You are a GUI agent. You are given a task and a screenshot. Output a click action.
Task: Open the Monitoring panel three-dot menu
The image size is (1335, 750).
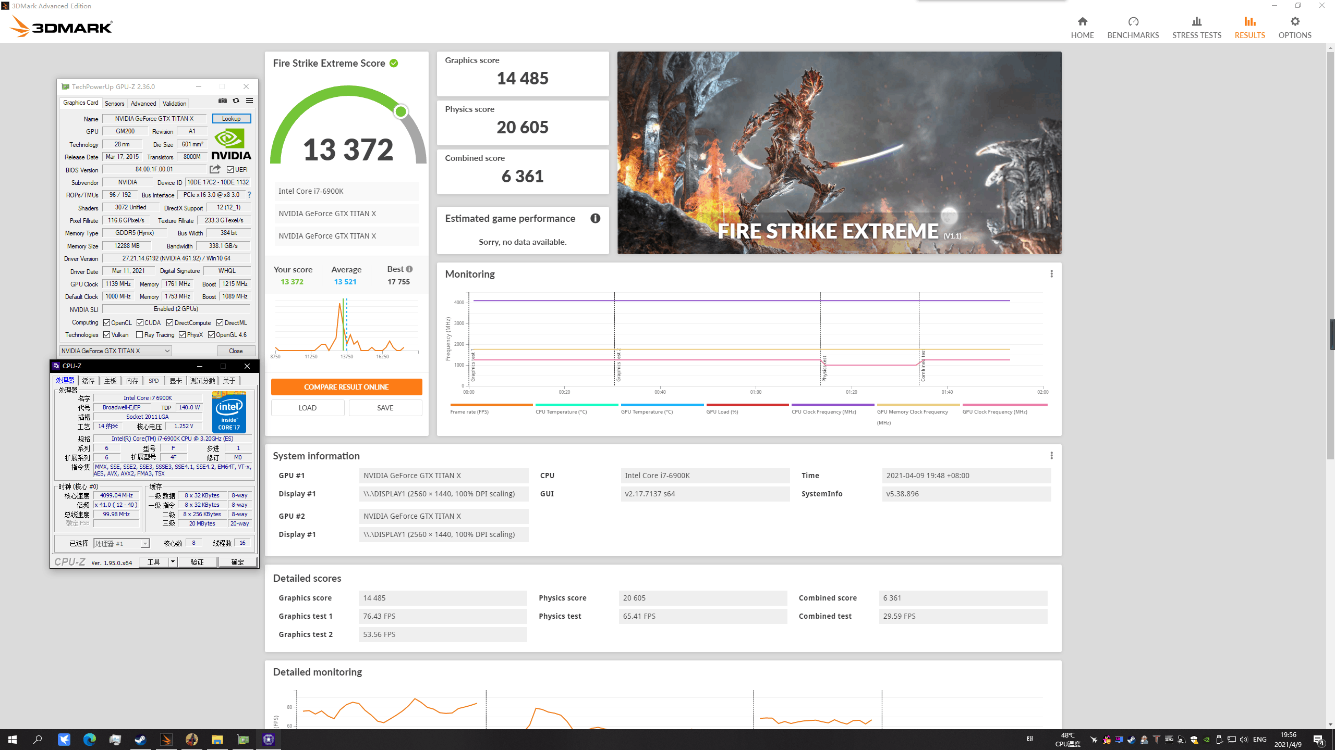1051,274
